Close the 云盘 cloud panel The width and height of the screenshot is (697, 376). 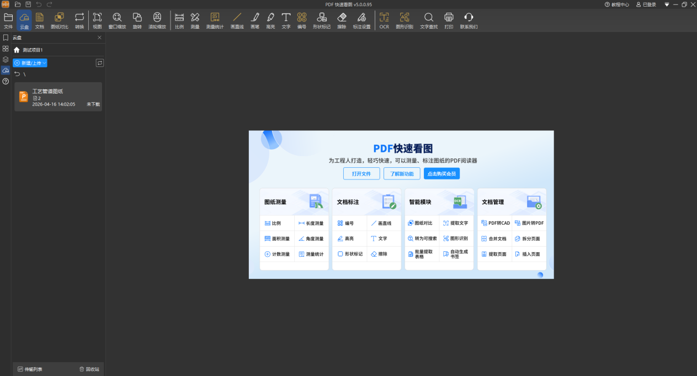pos(99,38)
